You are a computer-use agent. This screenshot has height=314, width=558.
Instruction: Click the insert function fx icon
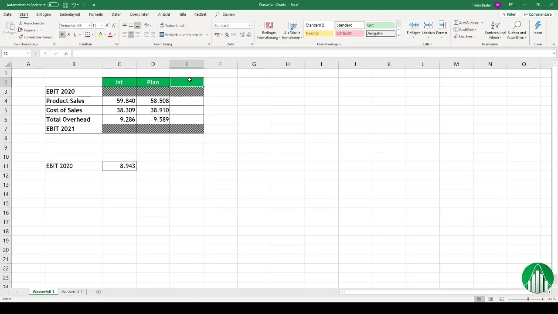click(x=66, y=54)
